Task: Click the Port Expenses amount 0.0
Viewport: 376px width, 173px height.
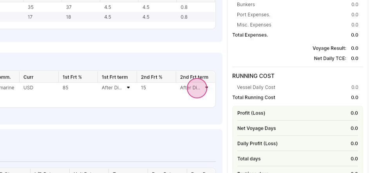Action: click(x=355, y=14)
